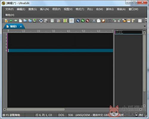Click the horizontal scrollbar right arrow
The image size is (149, 119).
pyautogui.click(x=141, y=109)
